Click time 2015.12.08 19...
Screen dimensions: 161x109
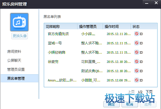pyautogui.click(x=119, y=80)
